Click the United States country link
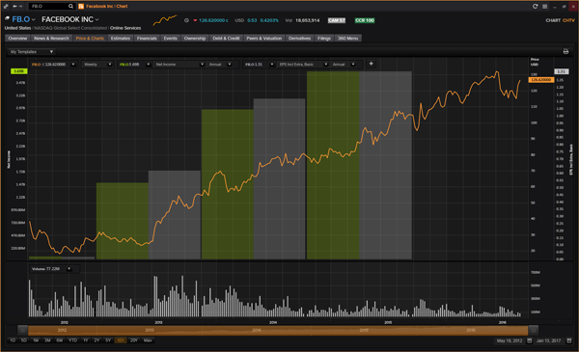Screen dimensions: 579x352 pos(17,28)
